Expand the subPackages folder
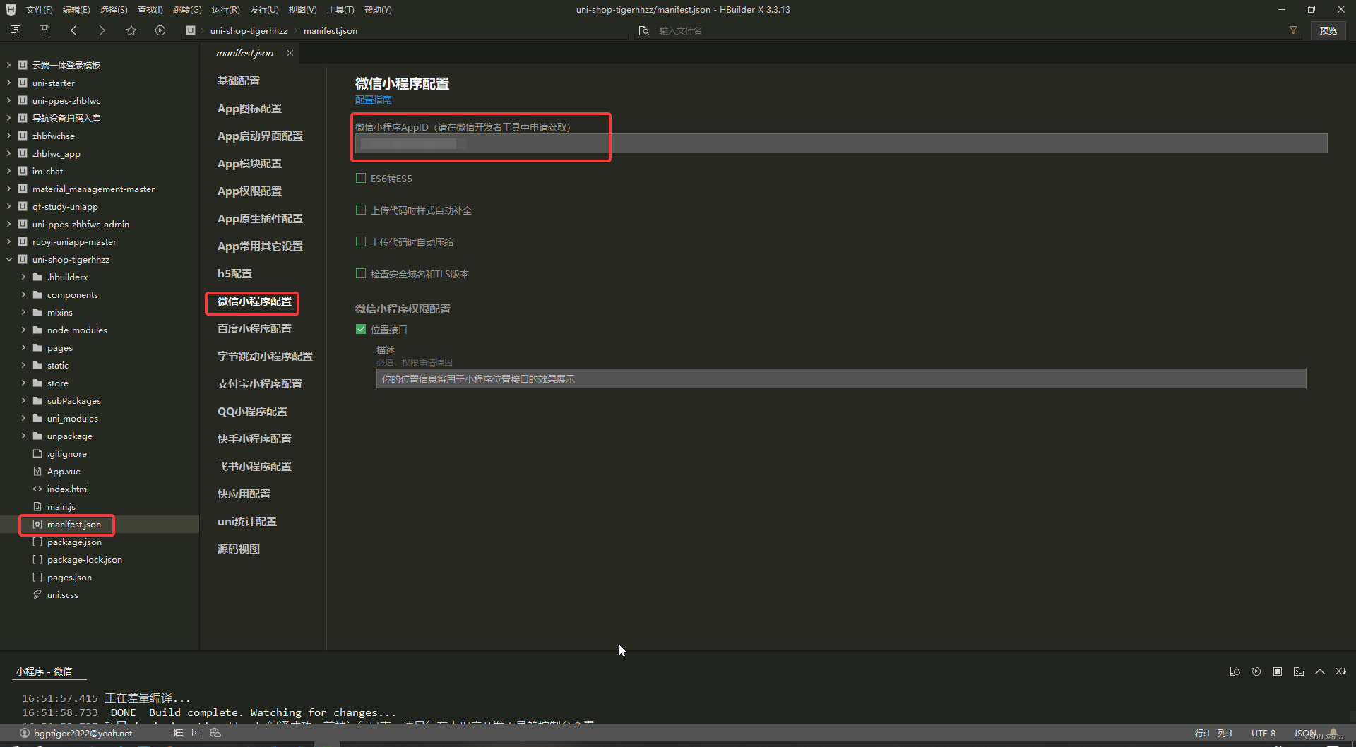Screen dimensions: 1356x747 point(23,400)
